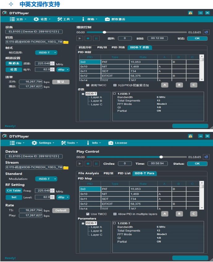Collapse the 1.ISDB-T property group in English window
Viewport: 213px width, 262px height.
pyautogui.click(x=115, y=223)
